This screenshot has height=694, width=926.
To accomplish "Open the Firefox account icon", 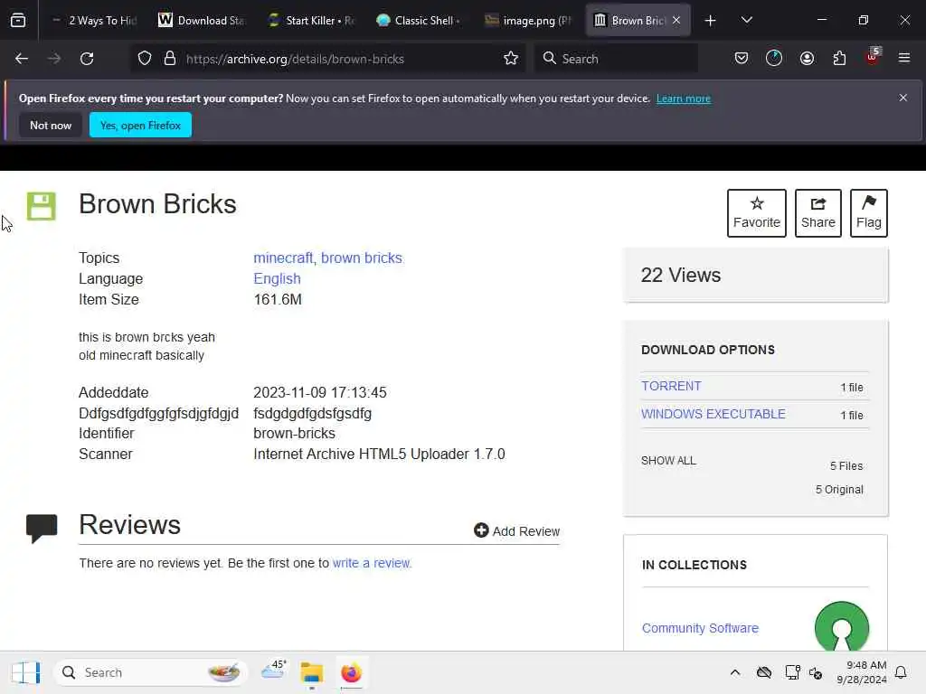I will click(x=807, y=59).
